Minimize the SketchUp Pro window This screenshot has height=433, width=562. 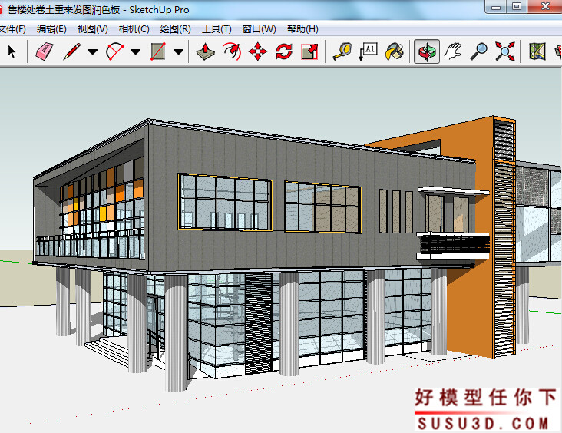pyautogui.click(x=496, y=6)
